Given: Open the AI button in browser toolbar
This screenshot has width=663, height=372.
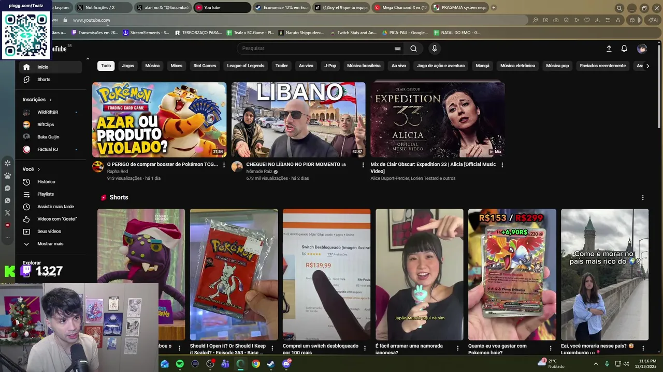Looking at the screenshot, I should coord(653,20).
